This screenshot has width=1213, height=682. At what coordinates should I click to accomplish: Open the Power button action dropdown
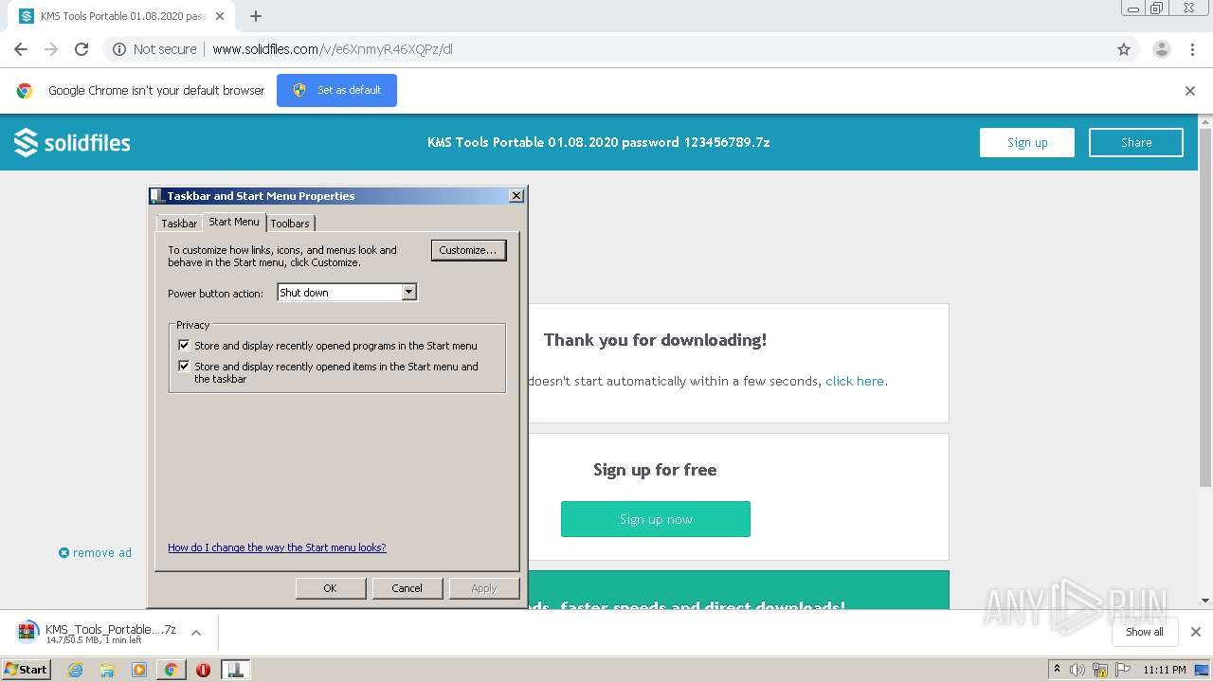[347, 293]
